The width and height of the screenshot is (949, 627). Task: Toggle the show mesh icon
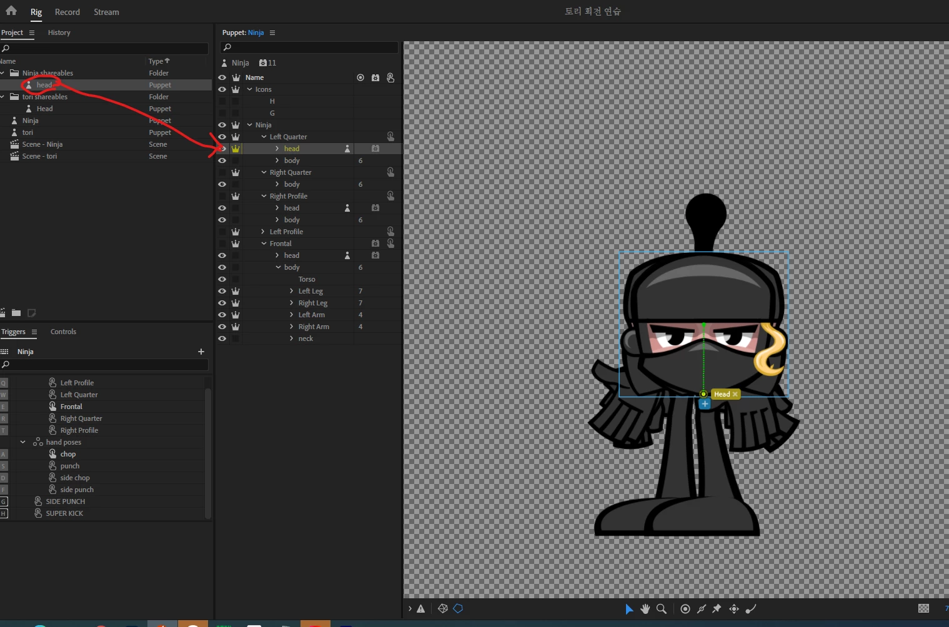442,608
